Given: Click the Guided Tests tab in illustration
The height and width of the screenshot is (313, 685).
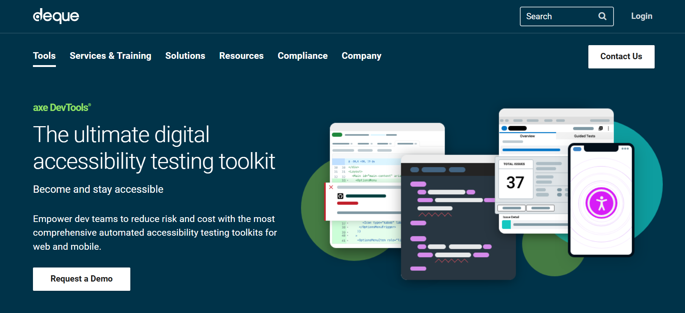Looking at the screenshot, I should pyautogui.click(x=585, y=136).
